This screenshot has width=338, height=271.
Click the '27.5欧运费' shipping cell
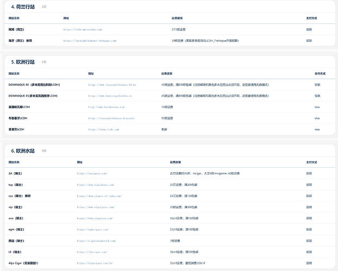[179, 29]
